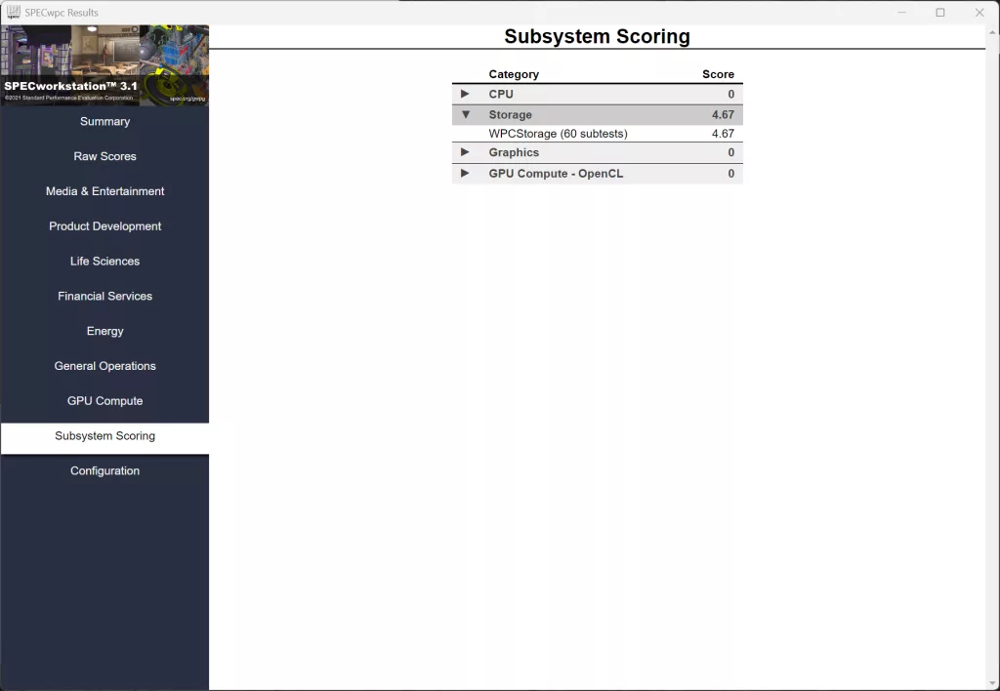Close the SPECwpc Results window
This screenshot has width=1000, height=691.
click(979, 12)
